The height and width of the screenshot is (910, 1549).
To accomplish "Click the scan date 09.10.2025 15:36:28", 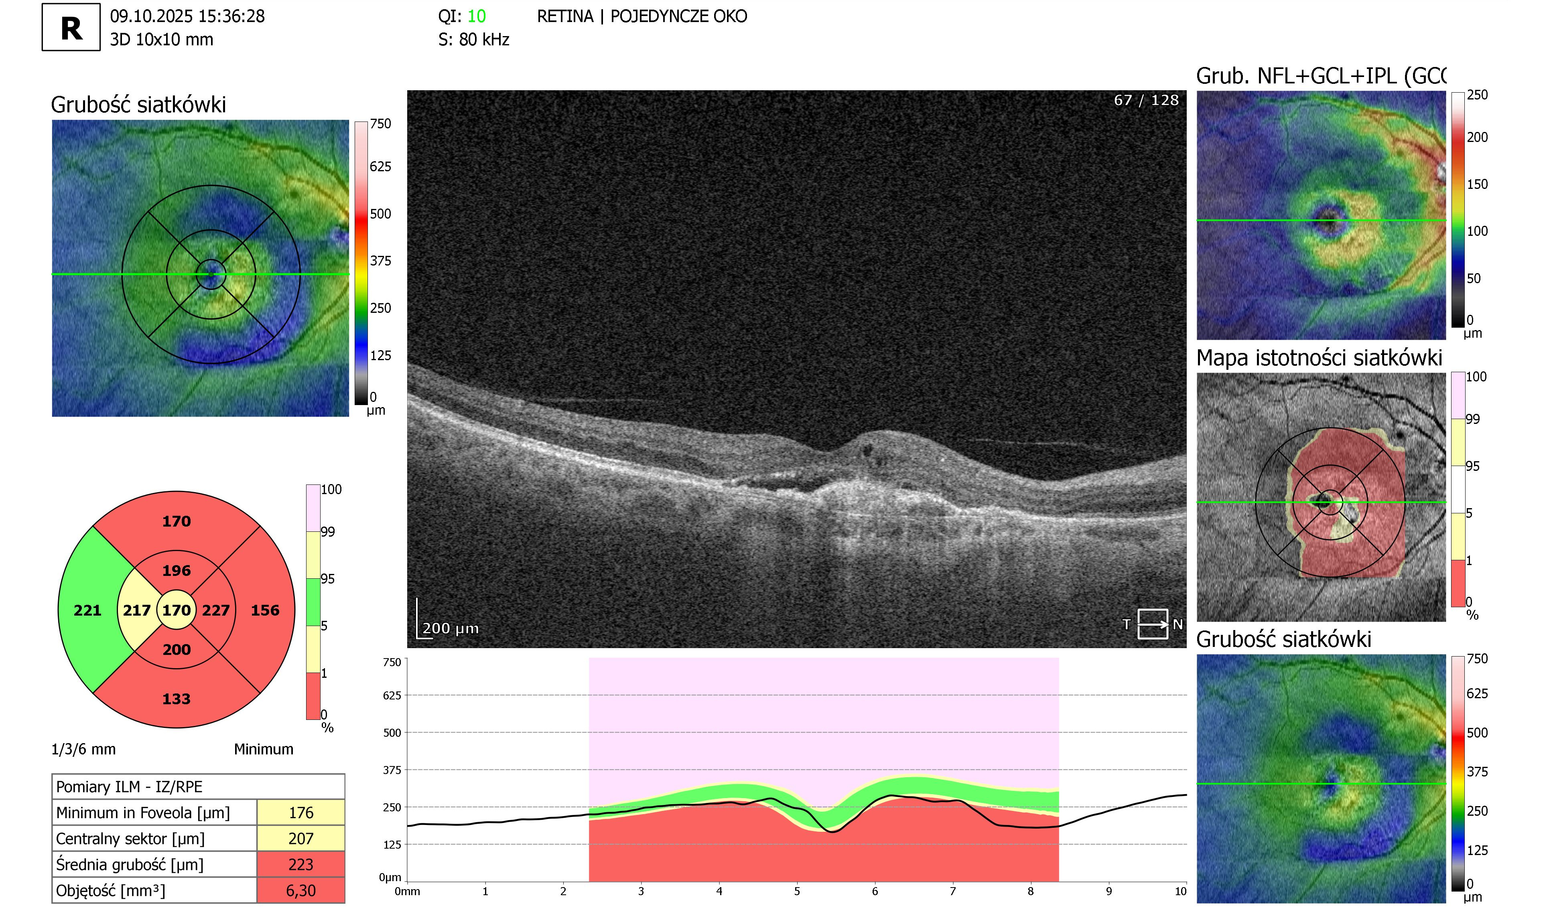I will point(187,16).
